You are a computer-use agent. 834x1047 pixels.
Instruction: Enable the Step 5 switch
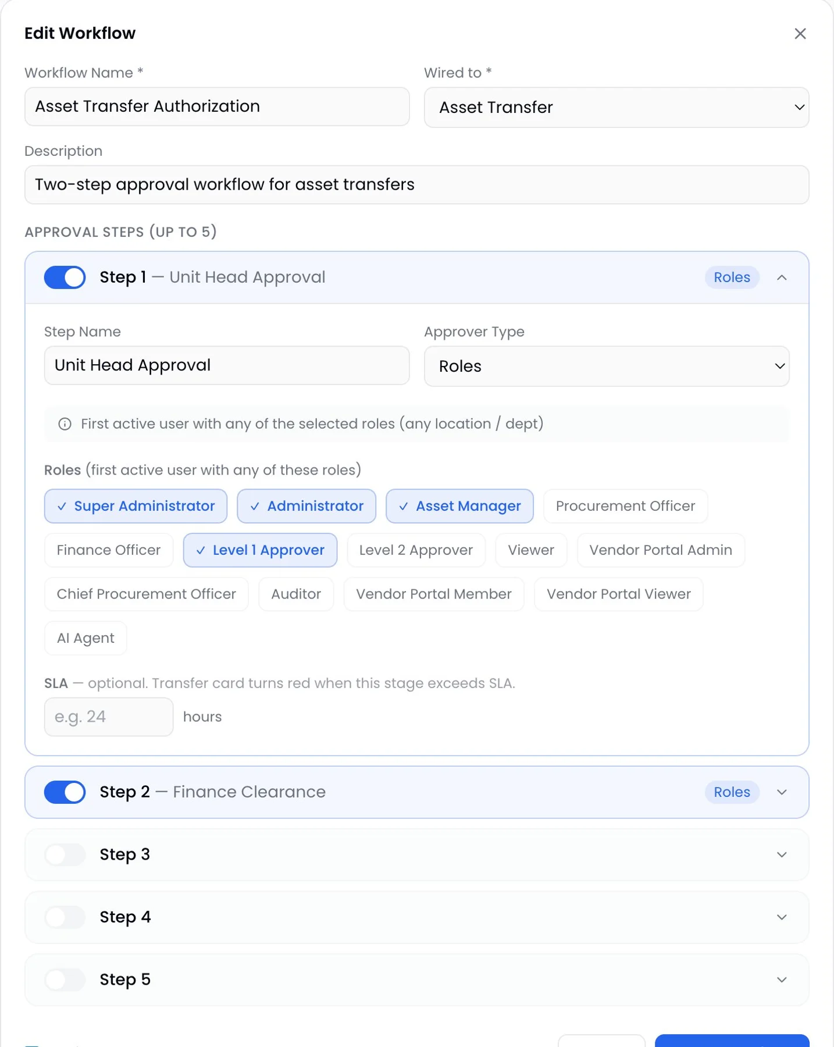point(65,980)
